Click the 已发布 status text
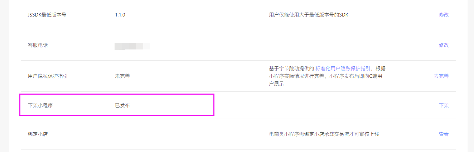The image size is (474, 152). click(x=122, y=105)
